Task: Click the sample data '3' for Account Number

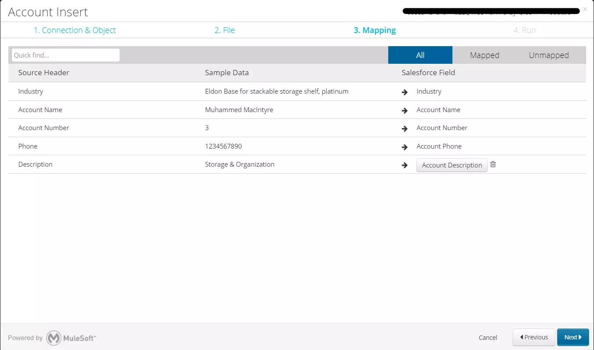Action: (207, 128)
